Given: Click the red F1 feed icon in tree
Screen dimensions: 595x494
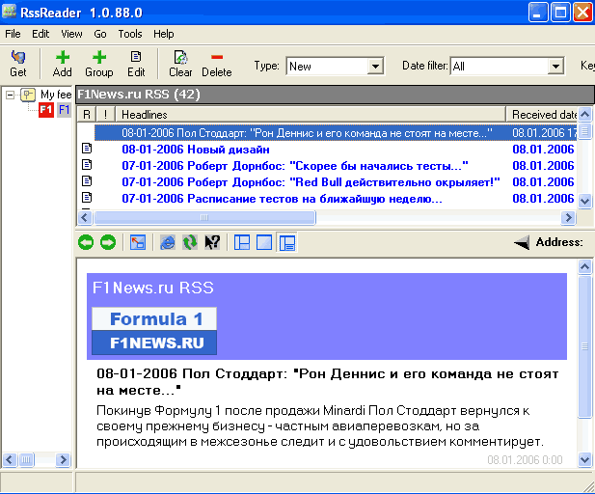Looking at the screenshot, I should 46,110.
